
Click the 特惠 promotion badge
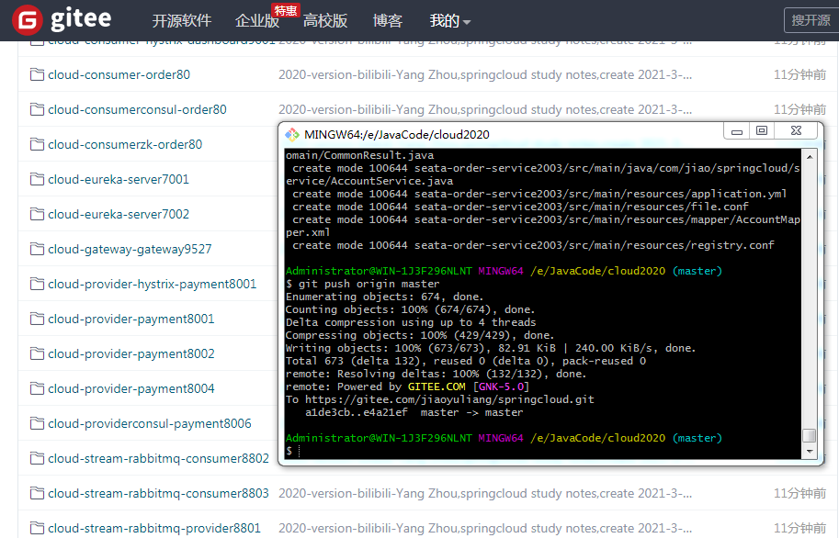(286, 10)
